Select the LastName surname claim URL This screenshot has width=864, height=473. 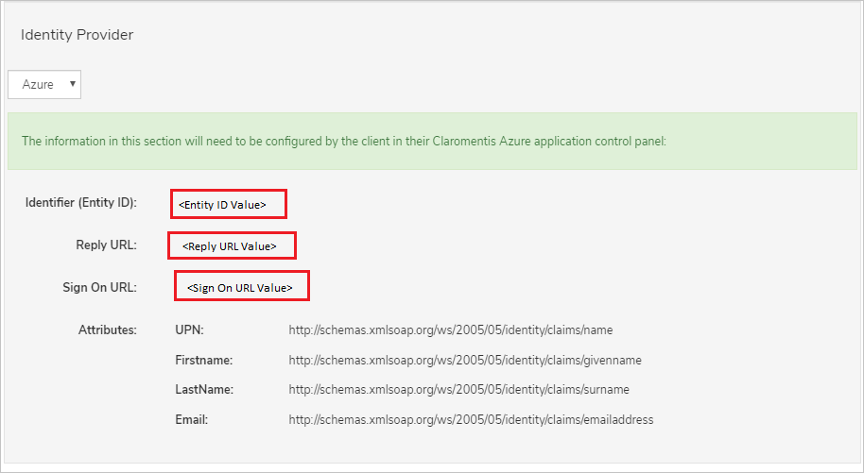459,389
